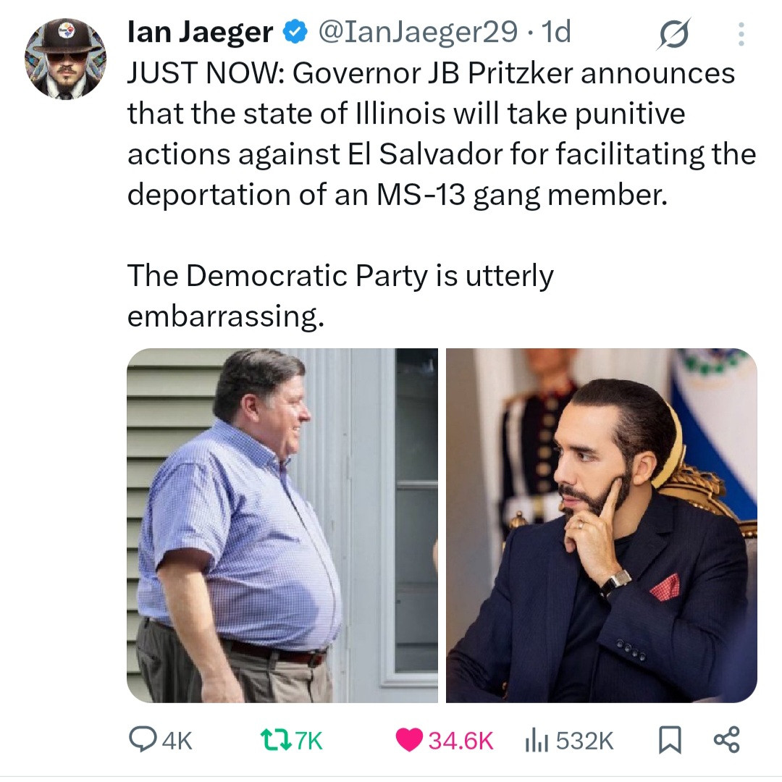Click the 532K views count
The width and height of the screenshot is (782, 782).
point(584,741)
